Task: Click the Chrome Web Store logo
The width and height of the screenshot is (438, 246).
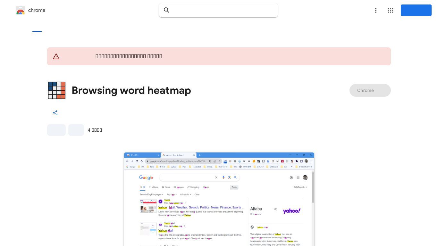Action: pyautogui.click(x=21, y=10)
